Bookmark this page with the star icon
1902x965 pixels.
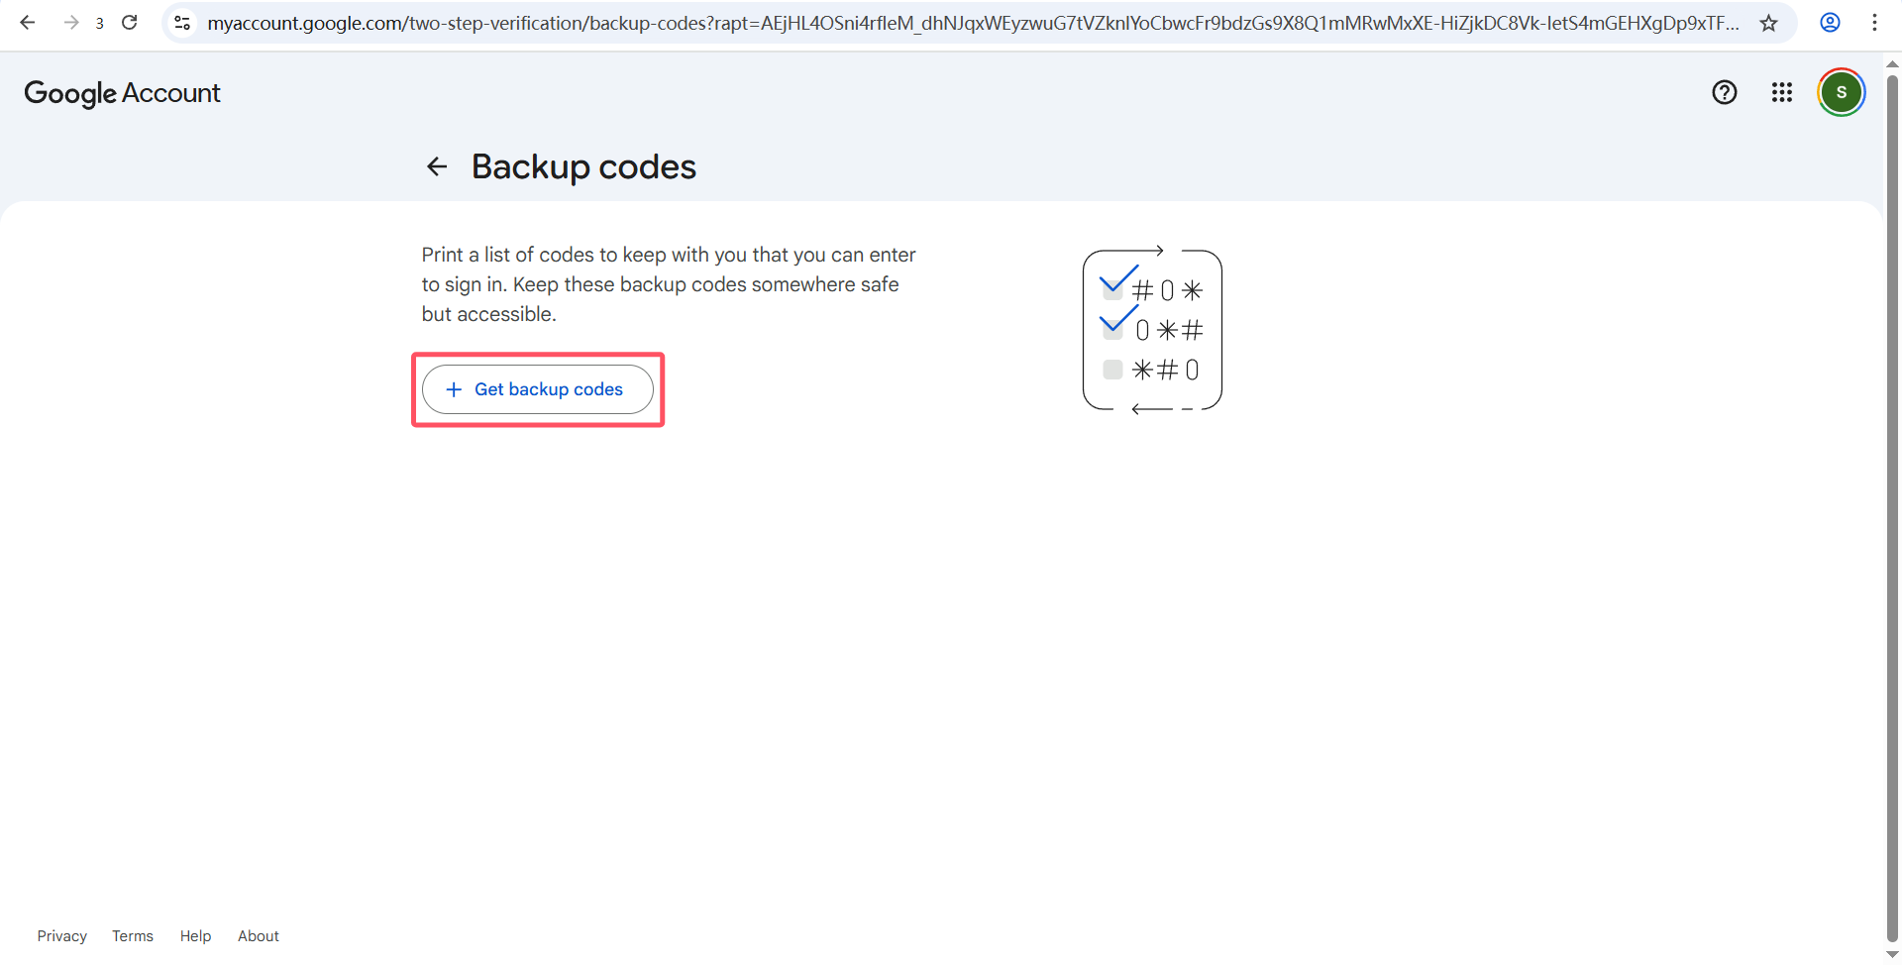tap(1768, 23)
